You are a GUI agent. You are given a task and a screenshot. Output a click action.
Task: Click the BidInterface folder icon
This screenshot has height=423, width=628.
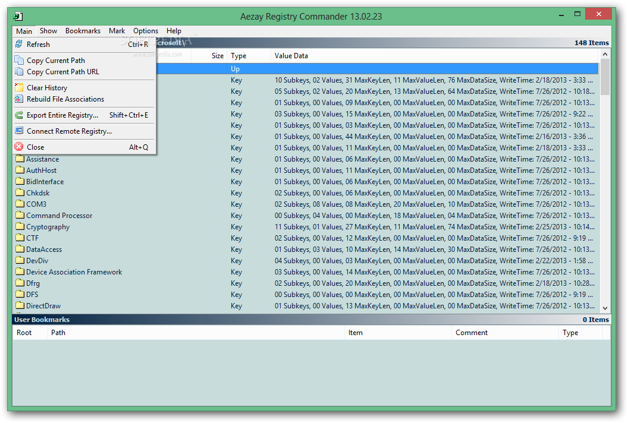[20, 181]
